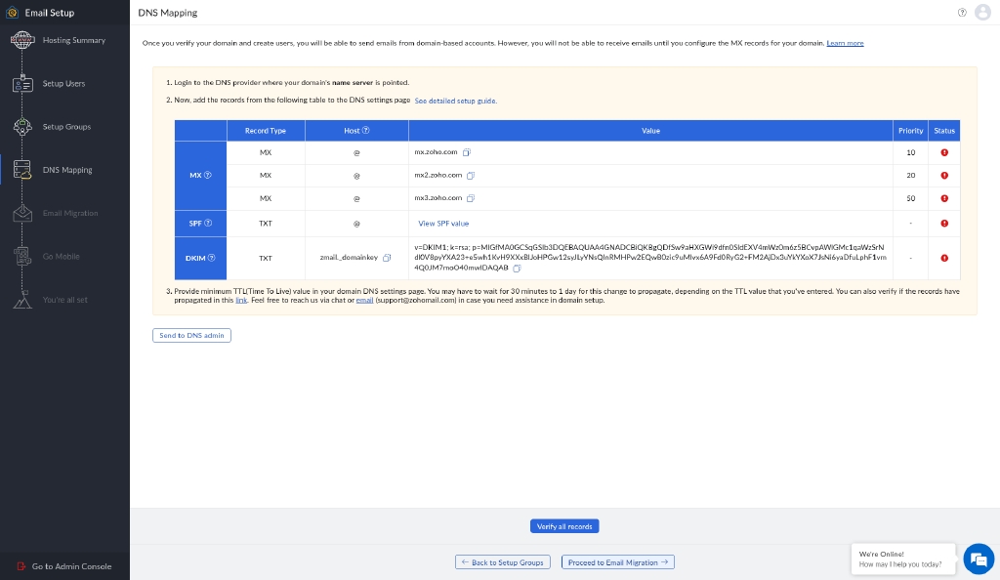Click the You're all set flag icon

pyautogui.click(x=22, y=300)
